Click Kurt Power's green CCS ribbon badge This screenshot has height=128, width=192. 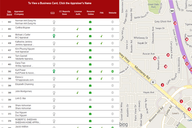(54, 71)
